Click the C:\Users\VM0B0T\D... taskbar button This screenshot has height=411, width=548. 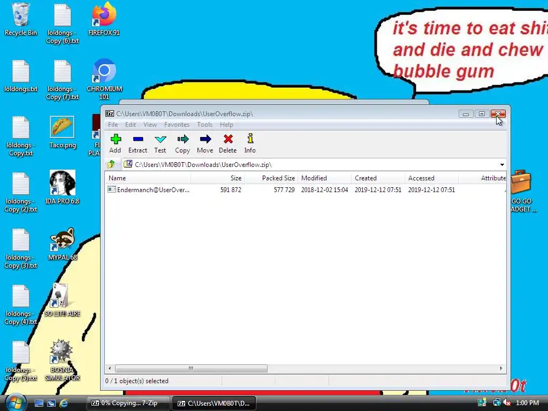tap(214, 403)
